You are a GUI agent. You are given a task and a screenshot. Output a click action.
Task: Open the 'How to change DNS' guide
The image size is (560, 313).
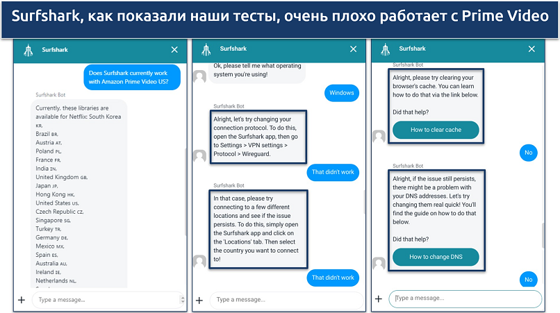coord(436,257)
